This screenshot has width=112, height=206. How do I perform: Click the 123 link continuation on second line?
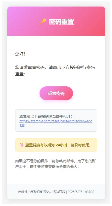click(22, 126)
